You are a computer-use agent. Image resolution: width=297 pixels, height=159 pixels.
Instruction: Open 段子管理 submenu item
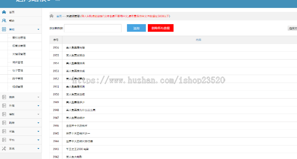click(17, 79)
